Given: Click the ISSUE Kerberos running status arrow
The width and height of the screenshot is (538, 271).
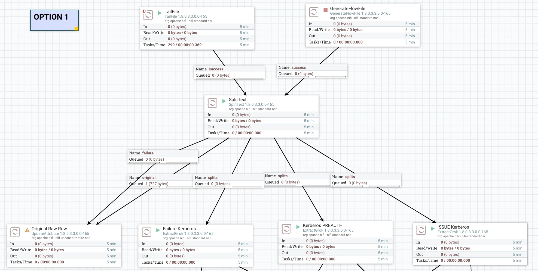Looking at the screenshot, I should pos(433,229).
